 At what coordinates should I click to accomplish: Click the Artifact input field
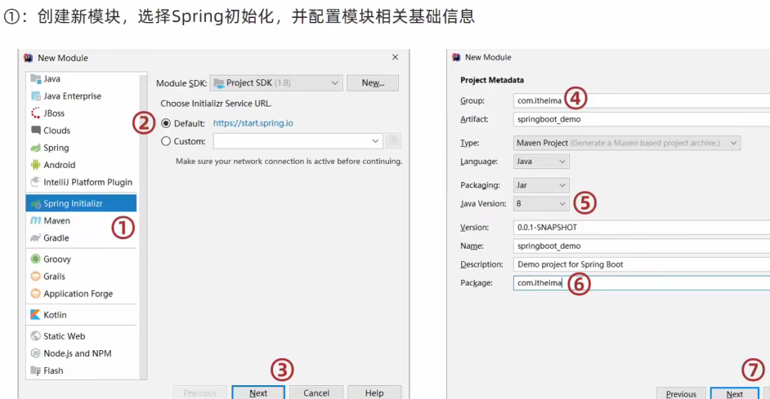coord(642,119)
